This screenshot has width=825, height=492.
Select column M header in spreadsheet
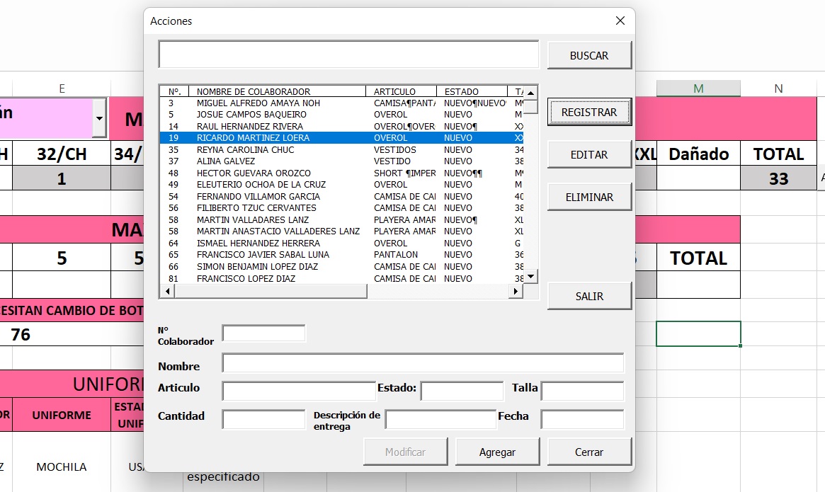click(x=698, y=88)
